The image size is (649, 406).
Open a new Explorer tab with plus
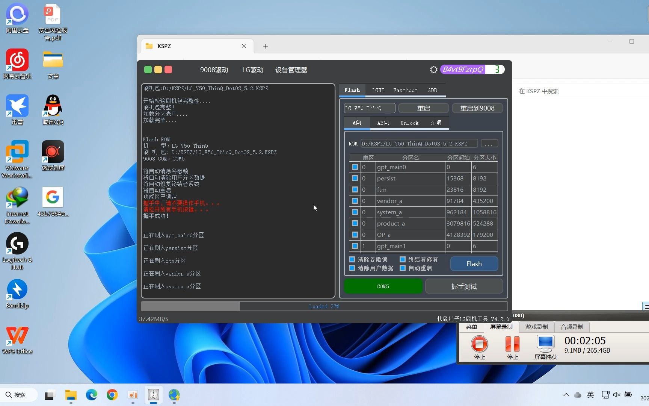(x=266, y=46)
